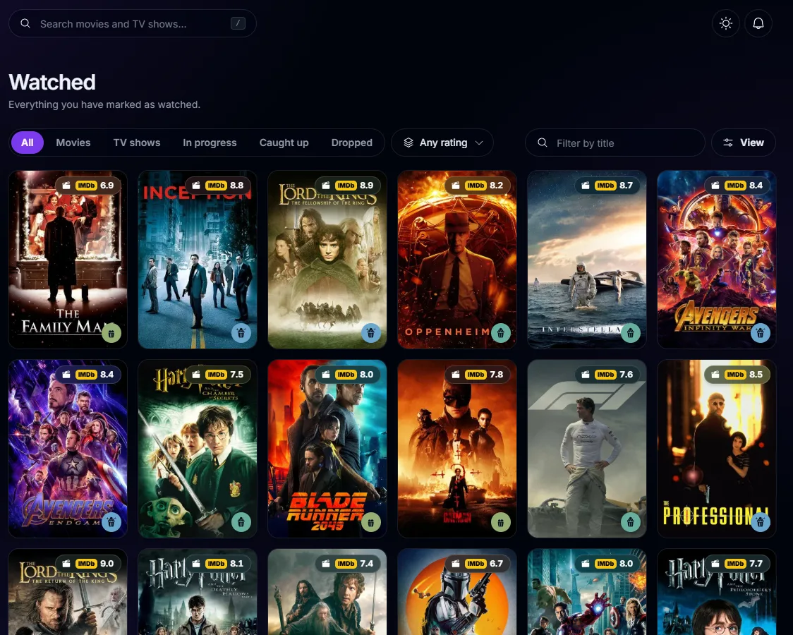Toggle light theme with sun icon
793x635 pixels.
point(726,23)
